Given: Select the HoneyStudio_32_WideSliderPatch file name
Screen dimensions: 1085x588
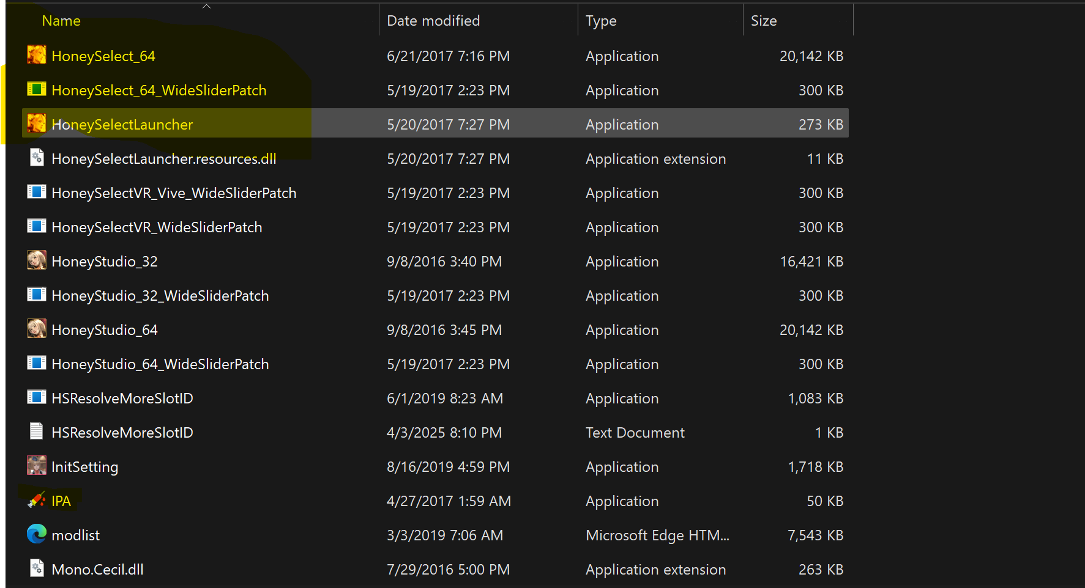Looking at the screenshot, I should click(x=160, y=296).
